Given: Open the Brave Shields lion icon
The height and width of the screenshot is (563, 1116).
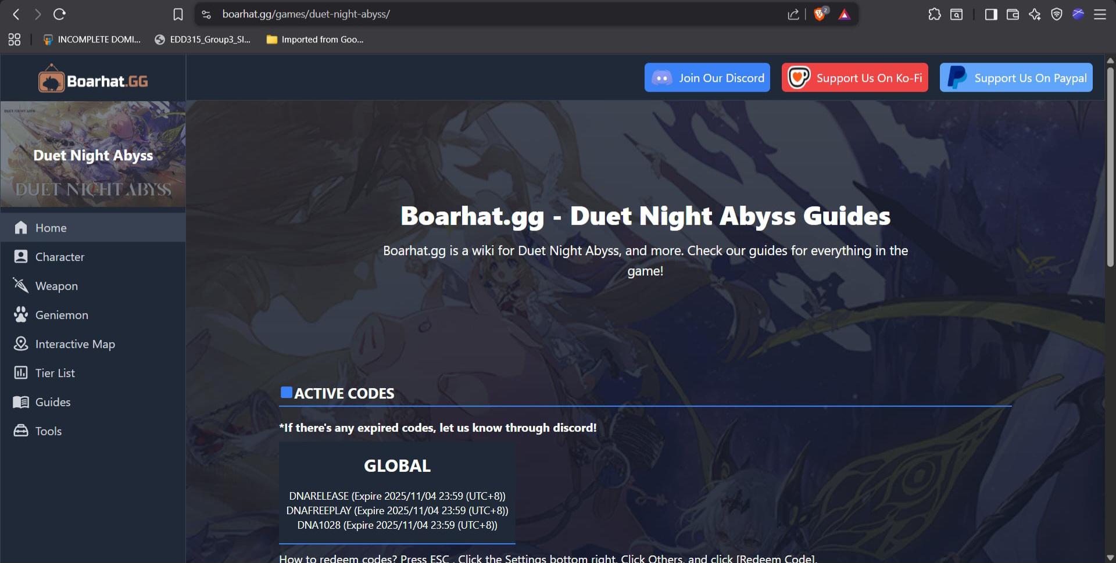Looking at the screenshot, I should [x=820, y=15].
